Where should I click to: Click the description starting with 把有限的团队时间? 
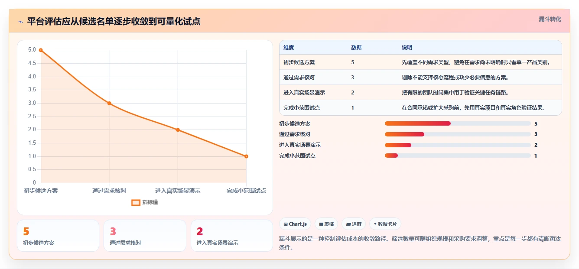click(455, 93)
